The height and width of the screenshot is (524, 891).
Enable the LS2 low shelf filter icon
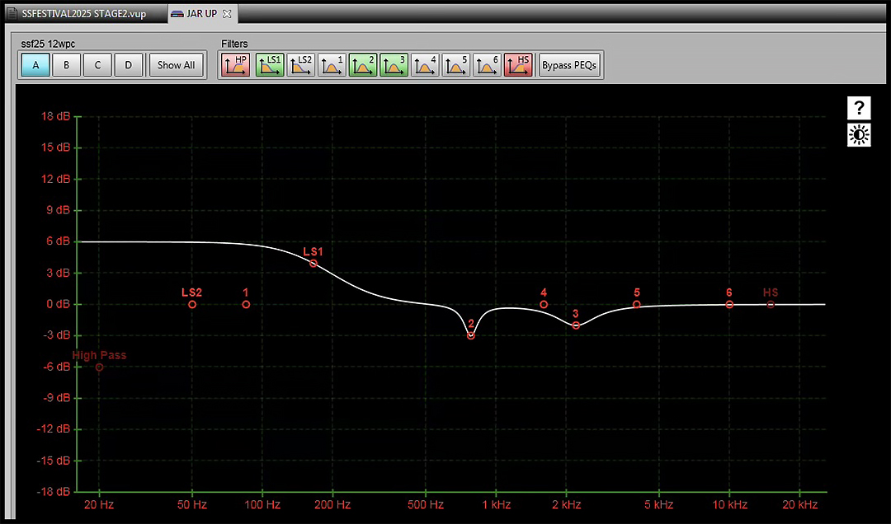301,65
